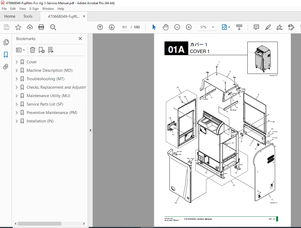Select the 470668049-Fujifil... document tab
Screen dimensions: 301x228
click(x=64, y=17)
